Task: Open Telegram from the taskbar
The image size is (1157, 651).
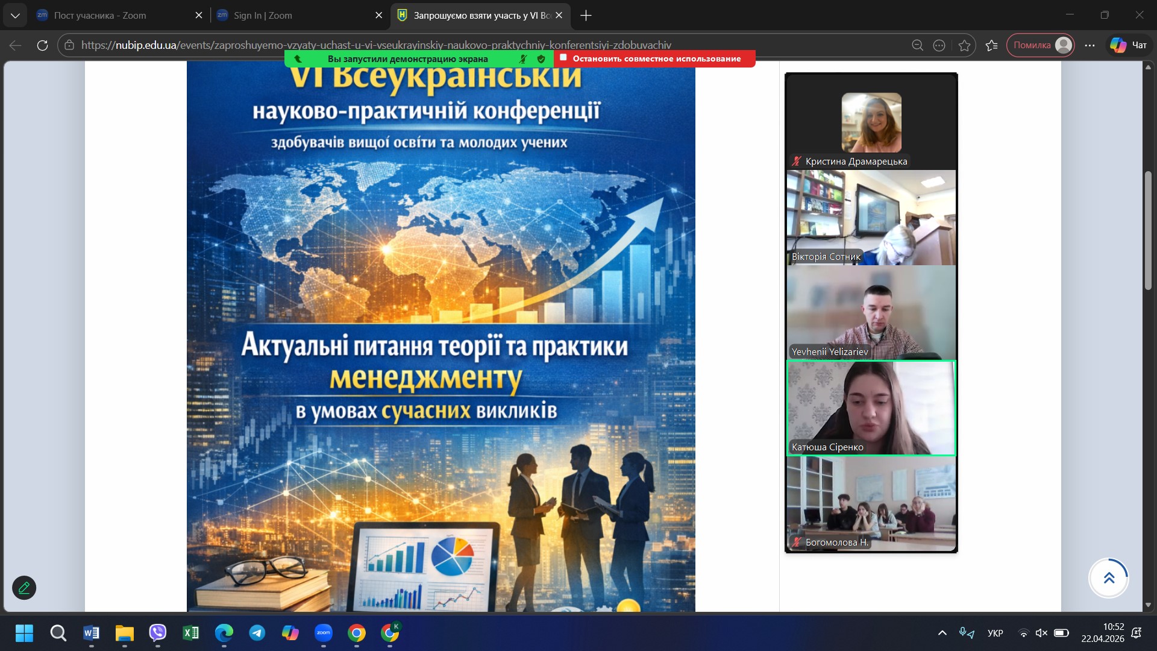Action: click(x=257, y=632)
